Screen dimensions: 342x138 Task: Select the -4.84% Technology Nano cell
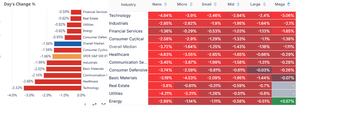pos(161,16)
